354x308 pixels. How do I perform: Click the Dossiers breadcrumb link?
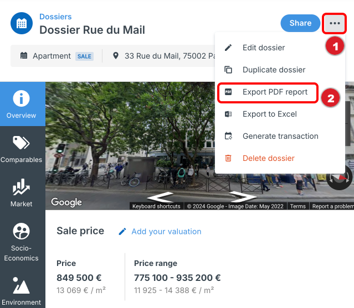pyautogui.click(x=55, y=17)
